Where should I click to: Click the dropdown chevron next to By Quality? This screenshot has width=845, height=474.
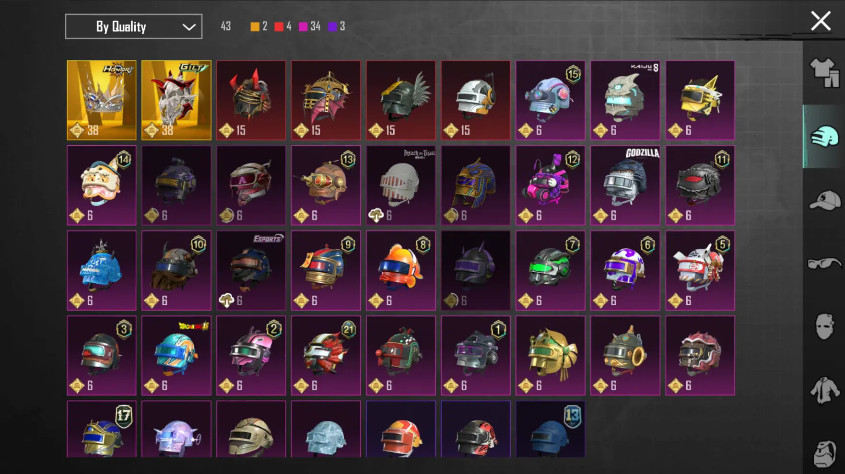[x=189, y=27]
